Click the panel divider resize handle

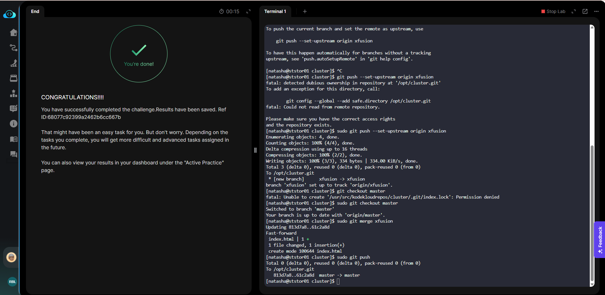(x=255, y=150)
